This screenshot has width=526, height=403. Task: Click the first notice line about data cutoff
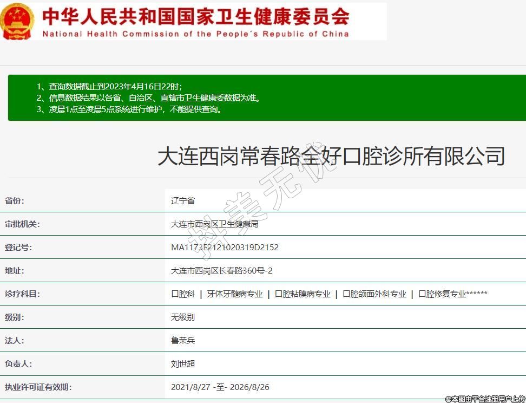(x=109, y=87)
